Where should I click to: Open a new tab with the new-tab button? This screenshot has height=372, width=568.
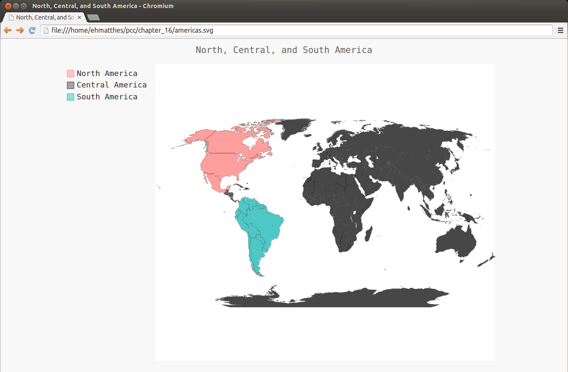tap(93, 17)
